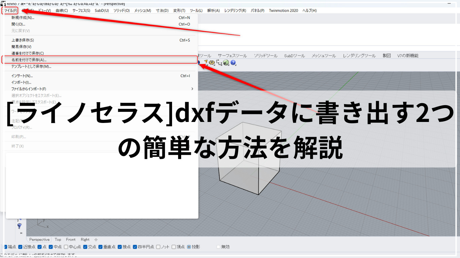
Task: Choose 上書き保存(S) menu entry
Action: point(100,40)
